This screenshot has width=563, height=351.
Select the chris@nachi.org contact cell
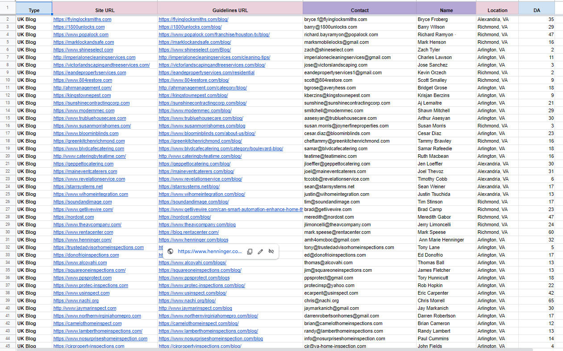(360, 300)
